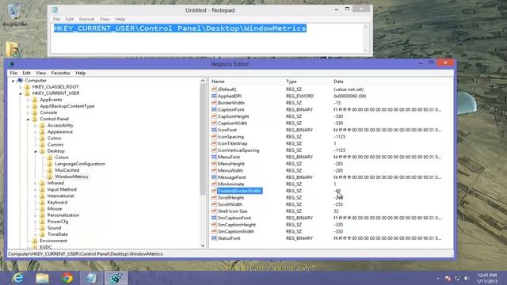
Task: Click the CaptionFont binary value icon
Action: click(214, 109)
